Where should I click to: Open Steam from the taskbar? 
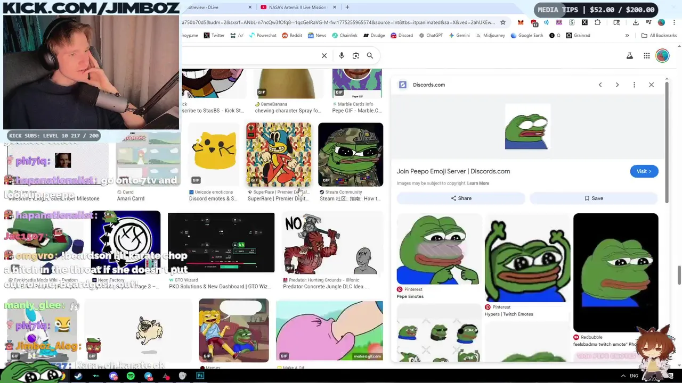point(78,376)
